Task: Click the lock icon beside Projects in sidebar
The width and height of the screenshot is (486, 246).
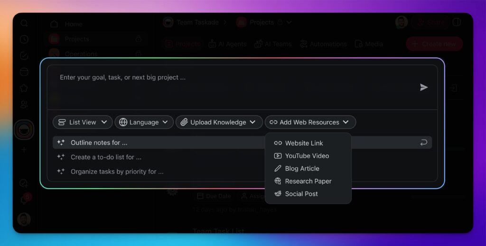Action: coord(138,39)
